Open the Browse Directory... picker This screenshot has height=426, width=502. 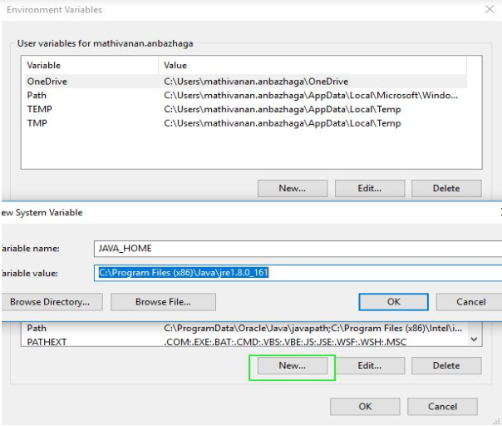tap(50, 301)
